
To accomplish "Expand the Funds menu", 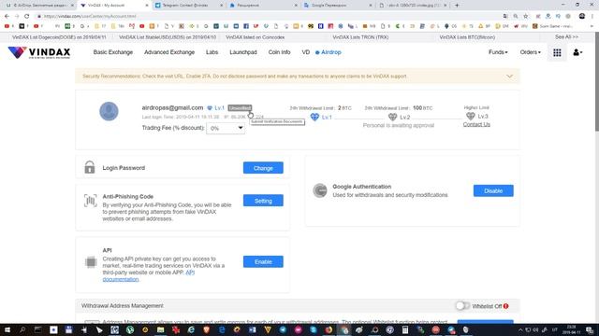I will click(x=498, y=52).
